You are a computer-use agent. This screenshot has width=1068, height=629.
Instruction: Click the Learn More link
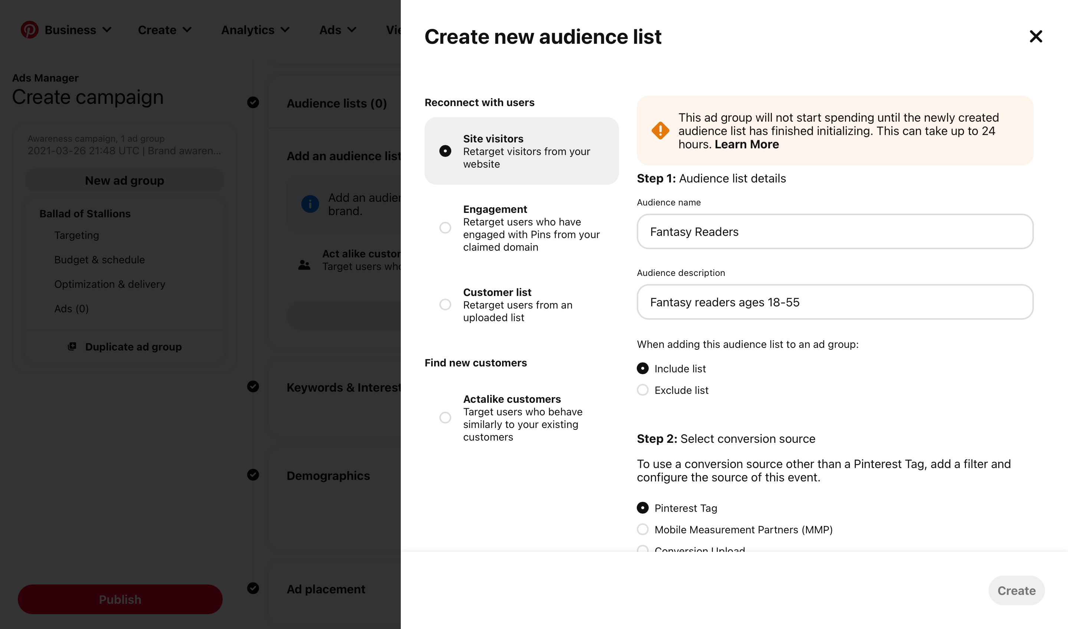pos(746,144)
